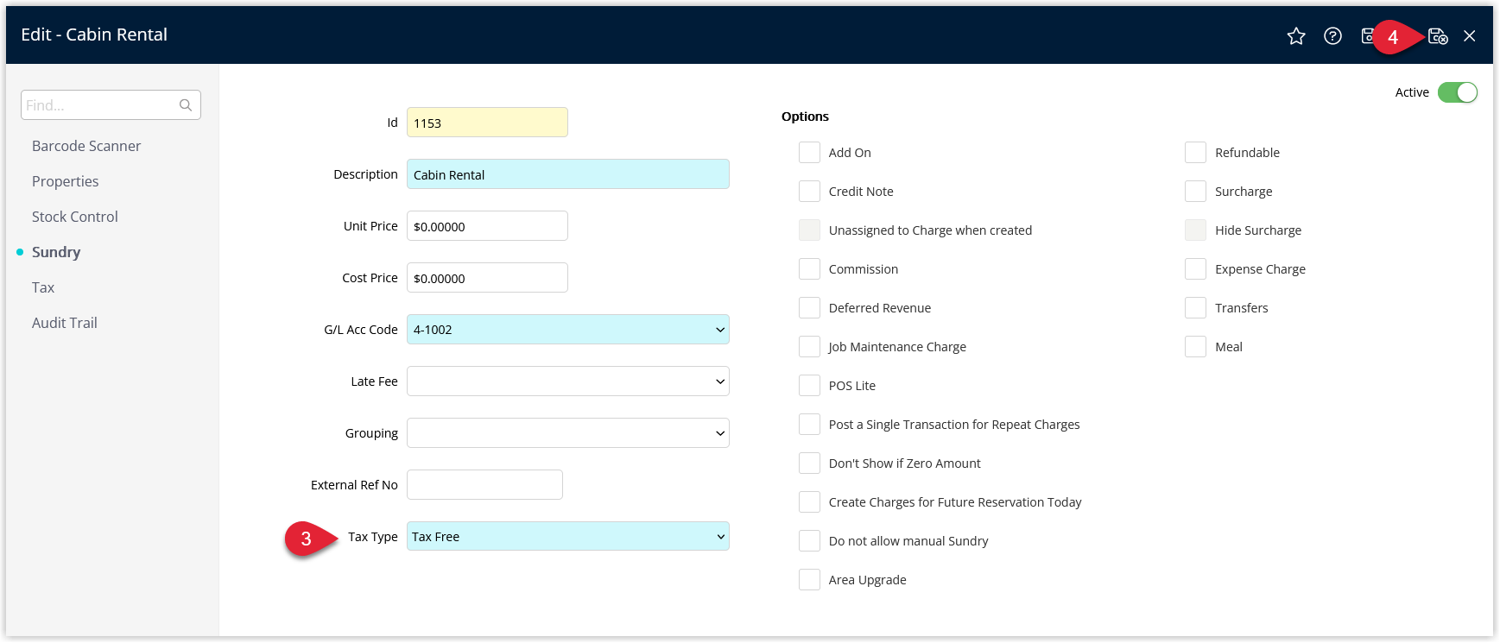Tick the POS Lite checkbox

(809, 386)
